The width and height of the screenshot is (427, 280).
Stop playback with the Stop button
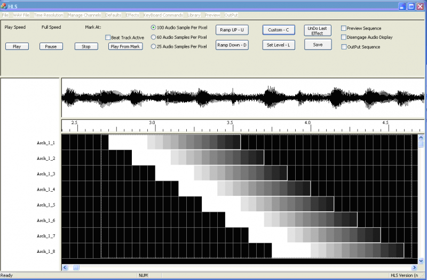pyautogui.click(x=86, y=46)
